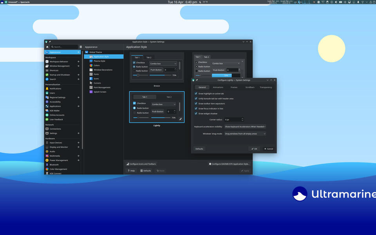376x235 pixels.
Task: Click Cancel in Configure Lightly dialog
Action: (x=269, y=149)
